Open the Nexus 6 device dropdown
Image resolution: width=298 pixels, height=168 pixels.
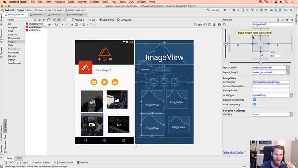click(x=79, y=20)
